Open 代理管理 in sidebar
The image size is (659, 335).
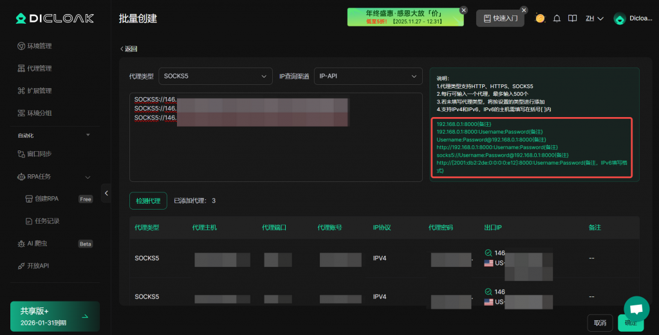coord(39,68)
